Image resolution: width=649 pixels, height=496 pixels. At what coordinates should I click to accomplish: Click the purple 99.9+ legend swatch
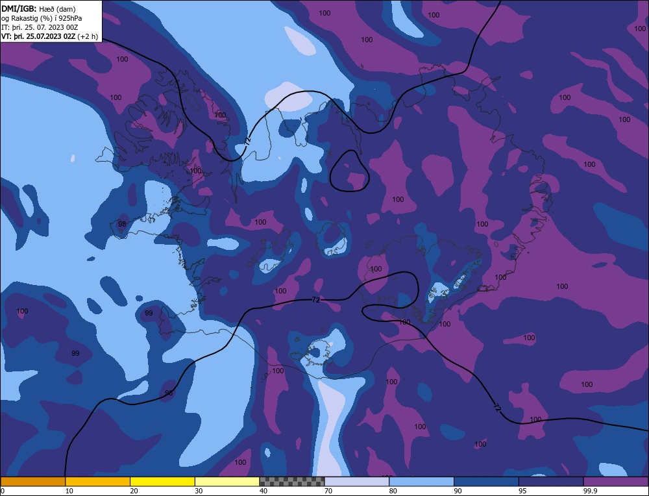click(x=616, y=482)
